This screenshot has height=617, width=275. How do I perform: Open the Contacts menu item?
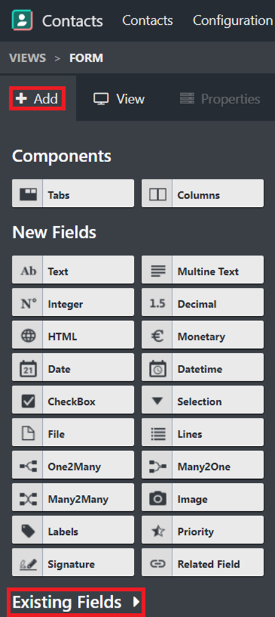click(x=148, y=20)
